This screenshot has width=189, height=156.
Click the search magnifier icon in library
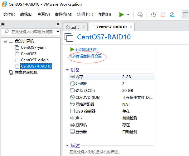tap(7, 32)
